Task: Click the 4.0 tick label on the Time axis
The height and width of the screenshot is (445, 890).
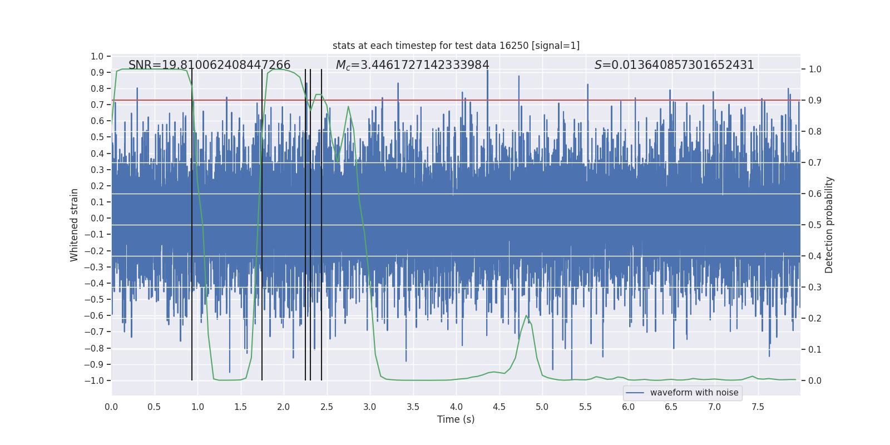Action: [x=456, y=407]
